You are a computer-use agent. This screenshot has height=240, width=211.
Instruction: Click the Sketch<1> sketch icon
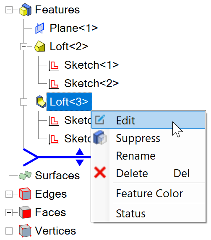tap(54, 66)
